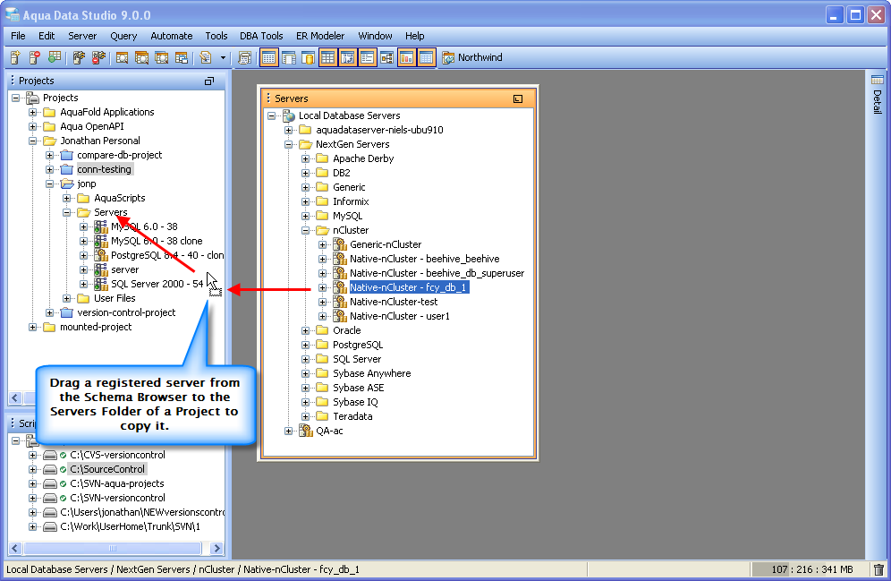Toggle the tree diagram view button
Screen dimensions: 891x581
pos(387,57)
